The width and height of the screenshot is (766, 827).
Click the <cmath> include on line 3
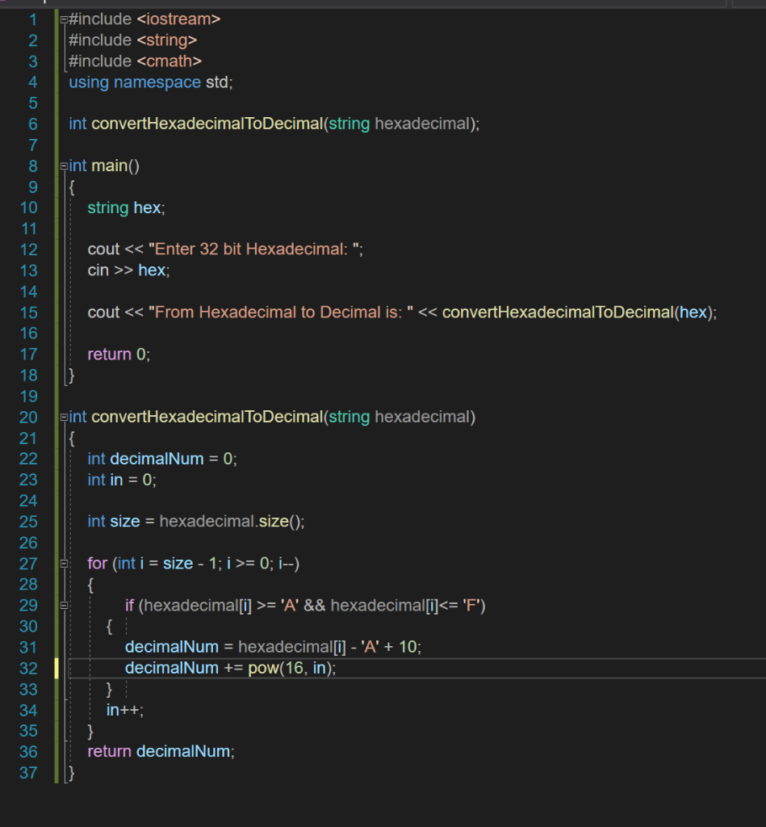coord(169,61)
